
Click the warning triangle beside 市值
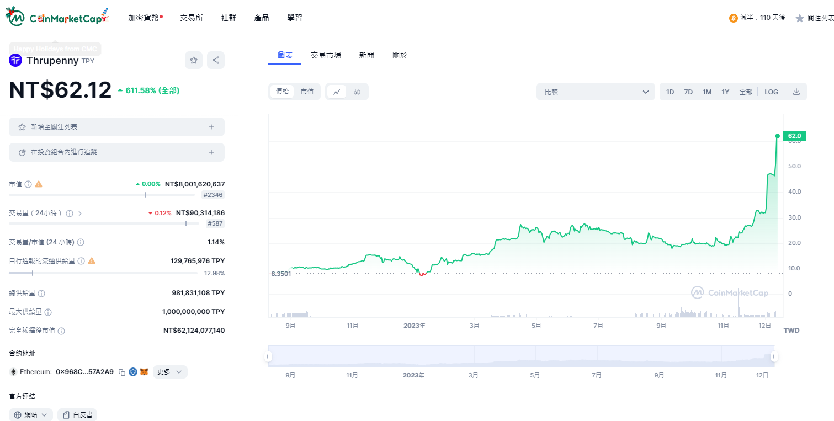pos(39,184)
